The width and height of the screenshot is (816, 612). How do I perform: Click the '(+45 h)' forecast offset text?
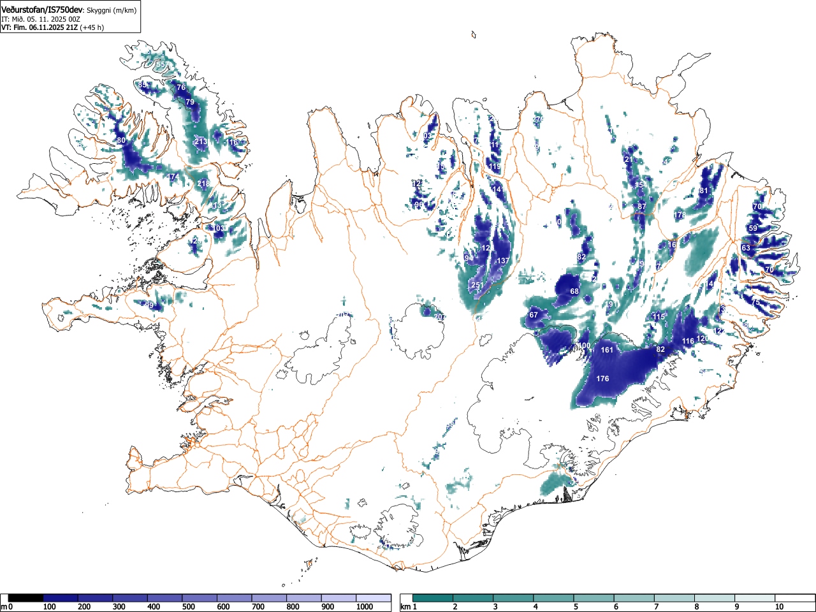92,27
